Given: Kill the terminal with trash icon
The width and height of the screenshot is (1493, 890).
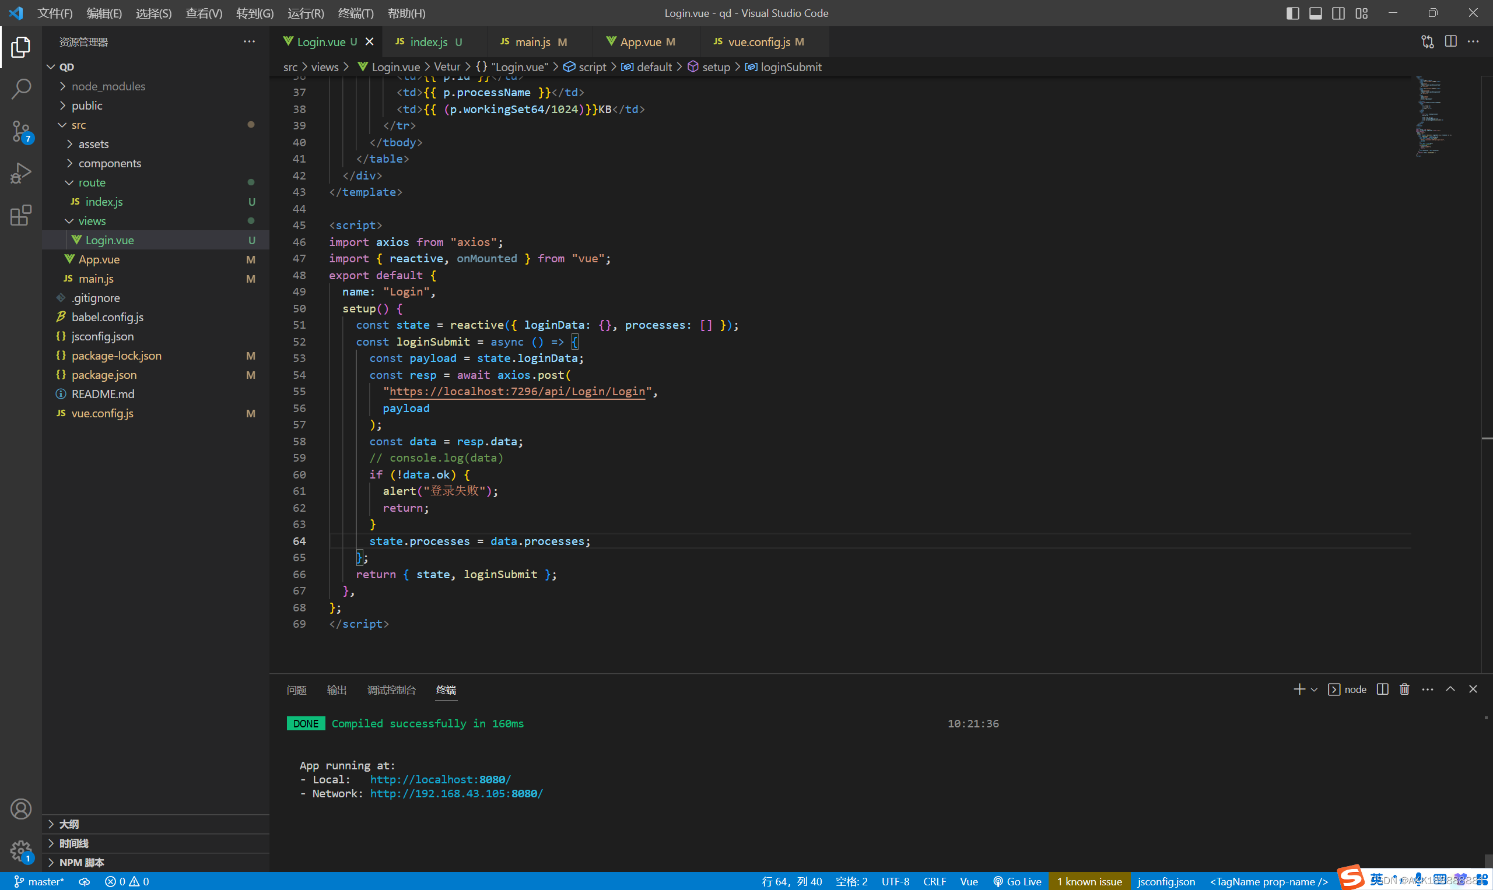Looking at the screenshot, I should (x=1404, y=689).
